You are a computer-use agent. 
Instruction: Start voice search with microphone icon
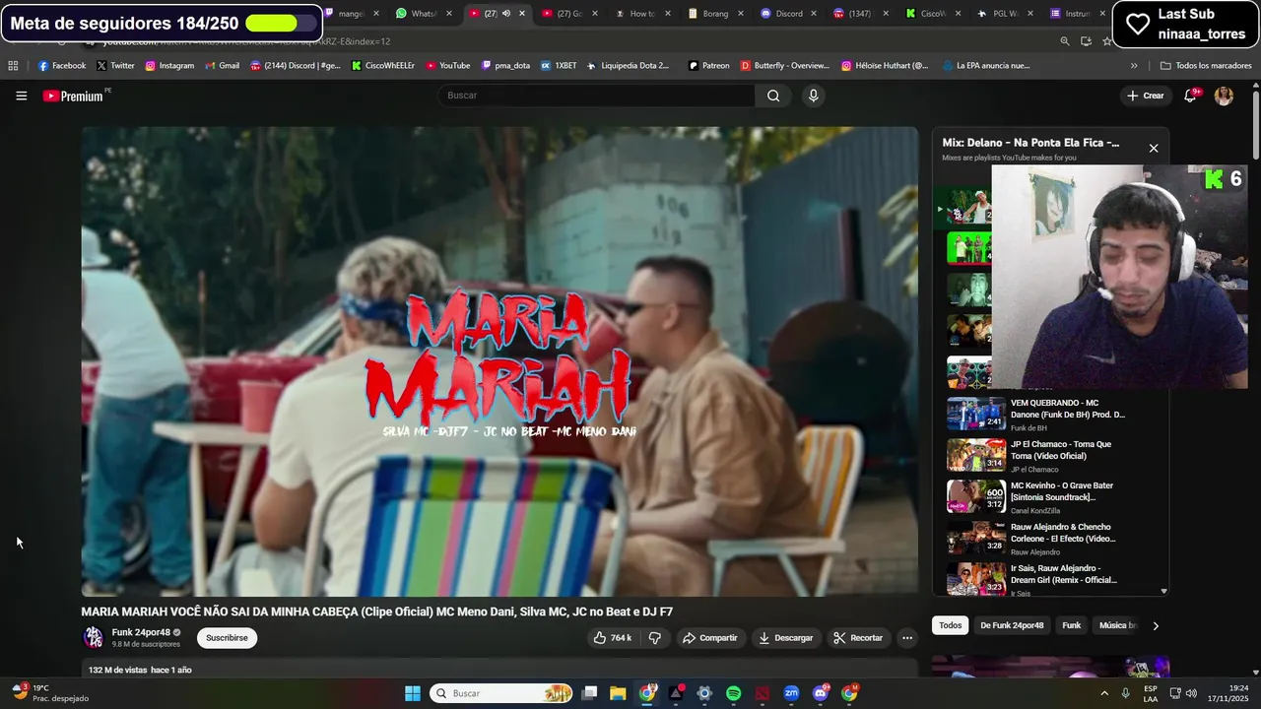point(813,96)
